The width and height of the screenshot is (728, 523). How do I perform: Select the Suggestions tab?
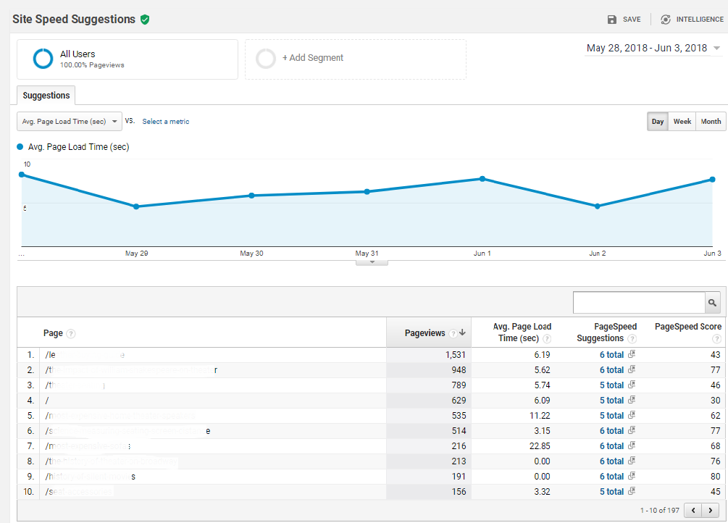(x=46, y=96)
